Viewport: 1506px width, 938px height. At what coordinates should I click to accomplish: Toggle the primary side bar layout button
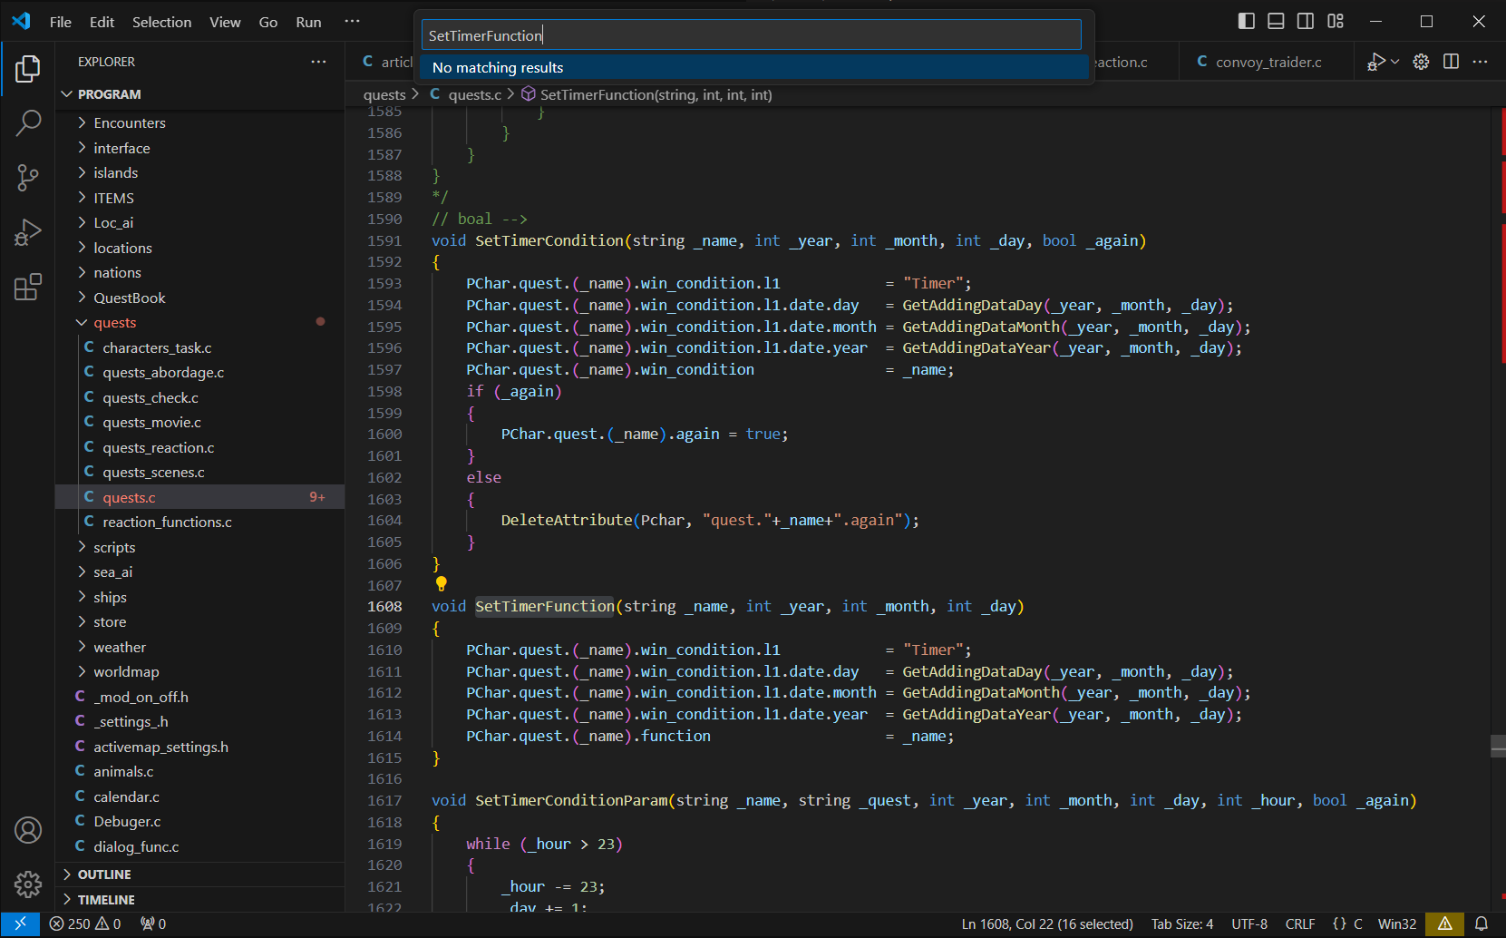(x=1247, y=21)
